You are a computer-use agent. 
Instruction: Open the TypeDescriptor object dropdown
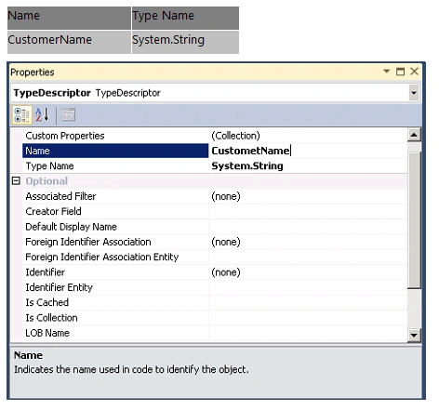point(414,93)
